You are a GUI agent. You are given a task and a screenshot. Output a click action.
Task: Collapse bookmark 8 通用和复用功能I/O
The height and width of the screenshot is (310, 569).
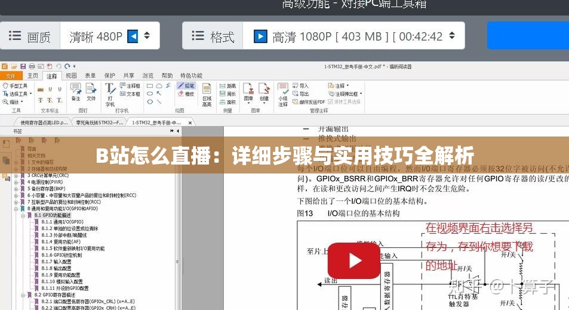coord(16,209)
